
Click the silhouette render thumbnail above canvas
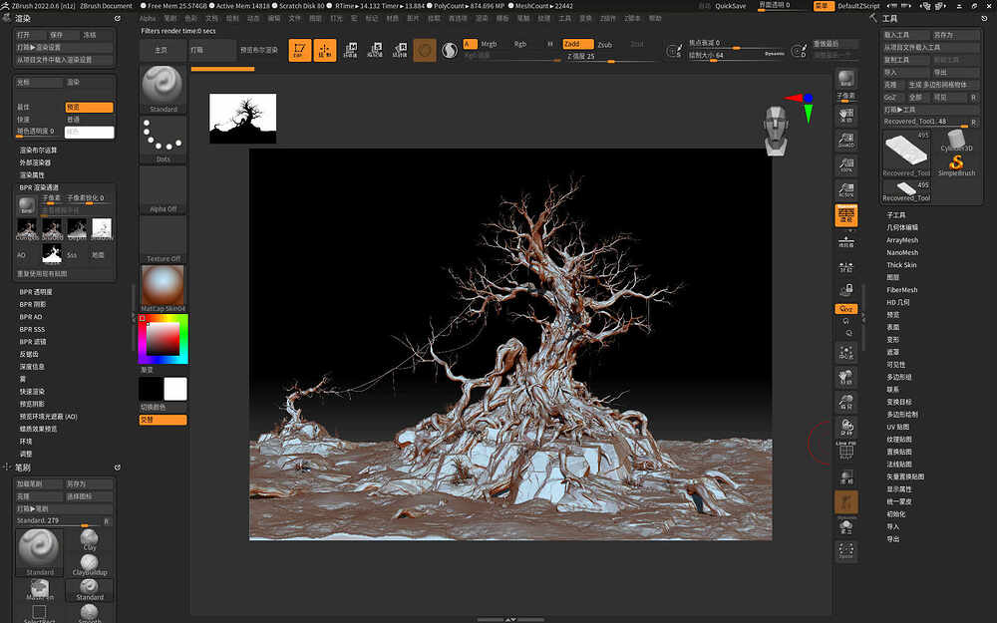click(x=242, y=119)
